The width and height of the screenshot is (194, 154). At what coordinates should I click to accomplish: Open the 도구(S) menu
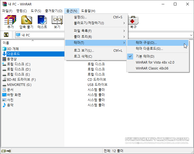pyautogui.click(x=36, y=11)
